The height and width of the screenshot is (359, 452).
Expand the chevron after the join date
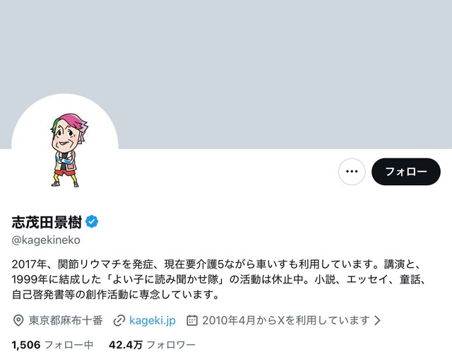click(377, 320)
